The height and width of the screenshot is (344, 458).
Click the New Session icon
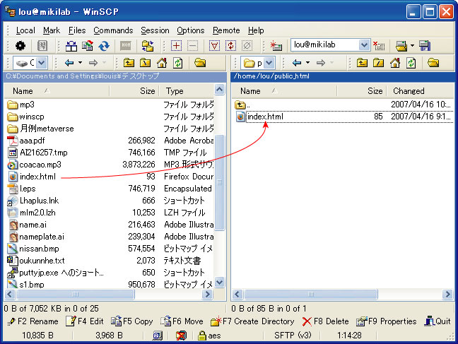pyautogui.click(x=276, y=46)
